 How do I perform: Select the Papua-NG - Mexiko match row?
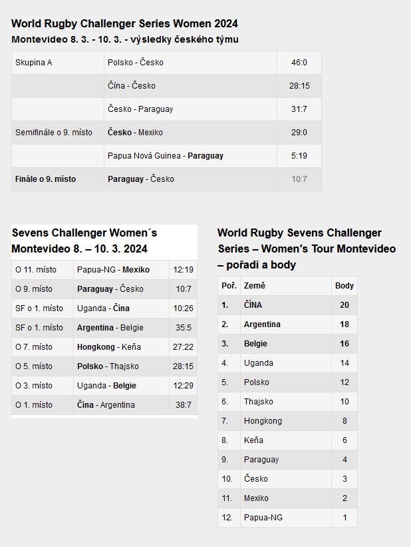[112, 270]
